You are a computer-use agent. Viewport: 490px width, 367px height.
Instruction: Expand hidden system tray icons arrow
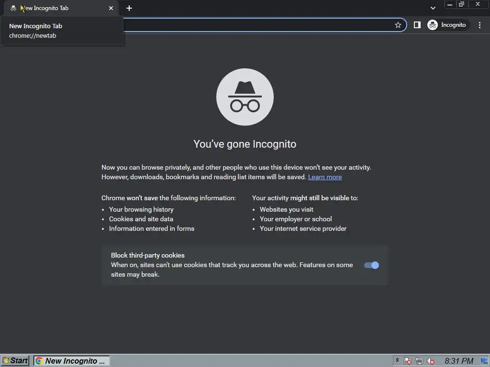[x=397, y=360]
